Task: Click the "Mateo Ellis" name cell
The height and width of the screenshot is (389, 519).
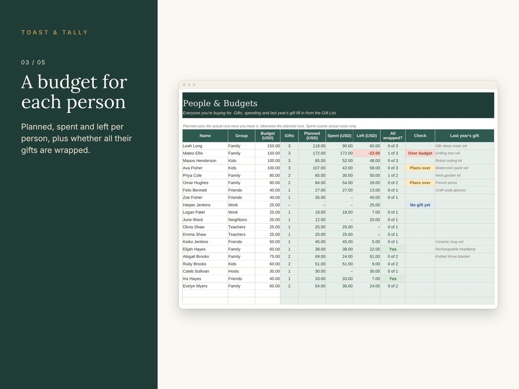Action: coord(205,153)
